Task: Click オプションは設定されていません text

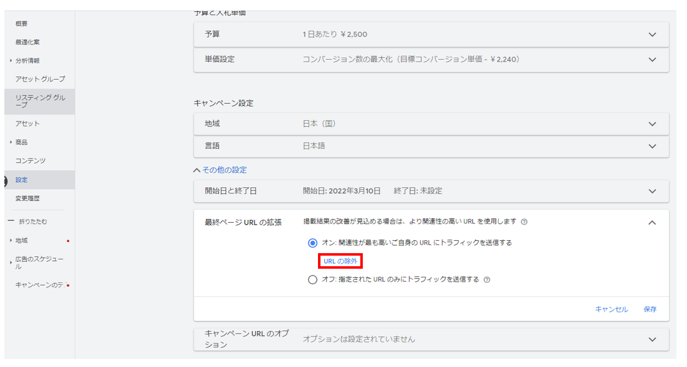Action: [359, 340]
